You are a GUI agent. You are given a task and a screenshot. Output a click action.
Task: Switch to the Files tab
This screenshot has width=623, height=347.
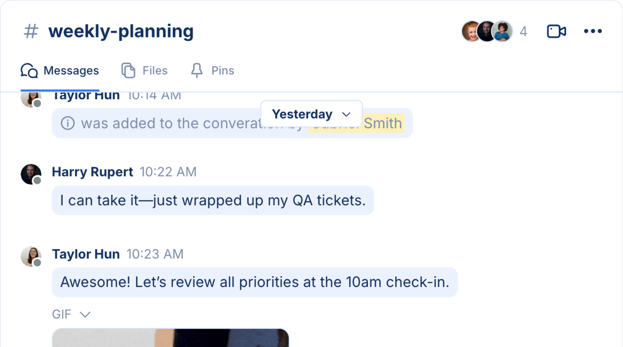tap(144, 70)
